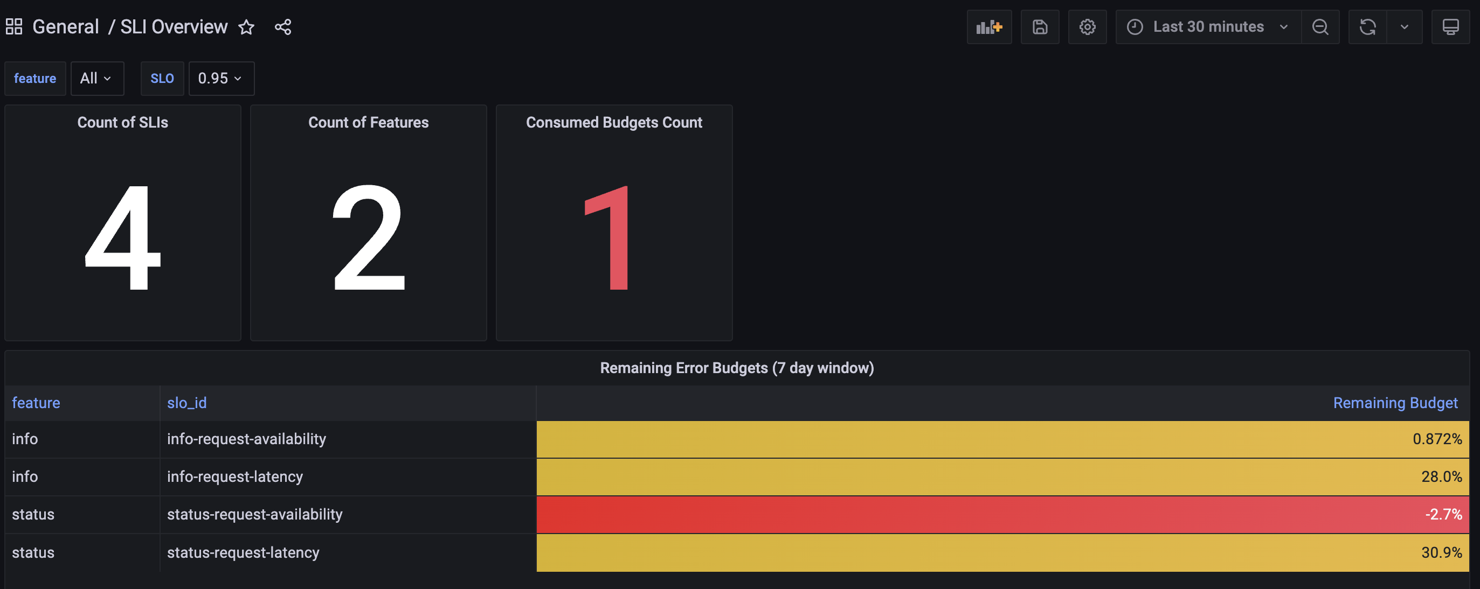The height and width of the screenshot is (589, 1480).
Task: Sort table by feature column
Action: [36, 403]
